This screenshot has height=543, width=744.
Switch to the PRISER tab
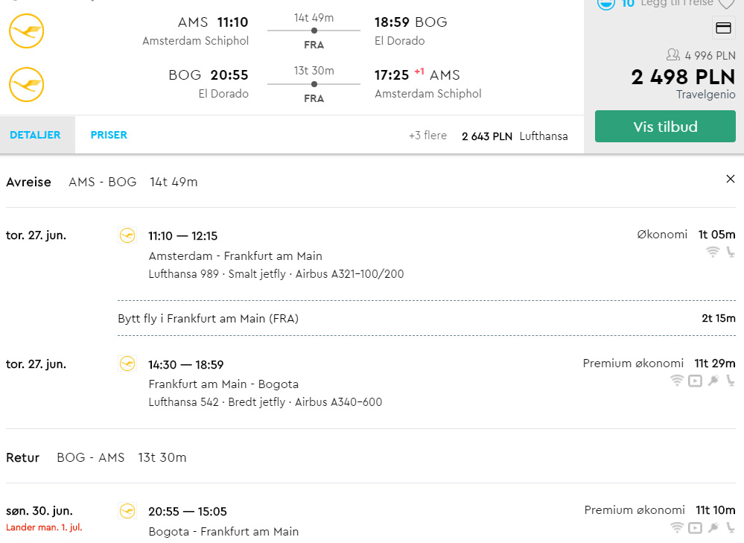click(x=109, y=135)
